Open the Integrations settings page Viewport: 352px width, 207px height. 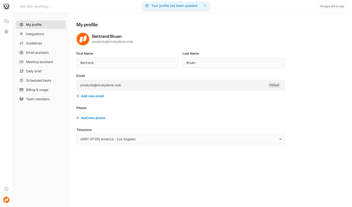(35, 34)
